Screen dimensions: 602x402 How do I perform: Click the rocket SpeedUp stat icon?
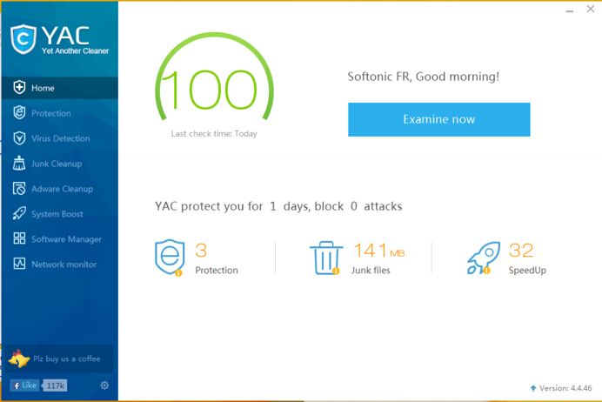pyautogui.click(x=484, y=258)
